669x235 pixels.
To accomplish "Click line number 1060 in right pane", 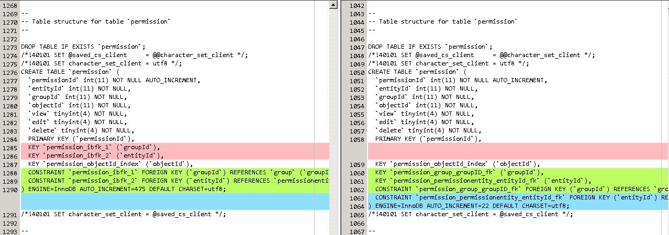I will (x=356, y=173).
